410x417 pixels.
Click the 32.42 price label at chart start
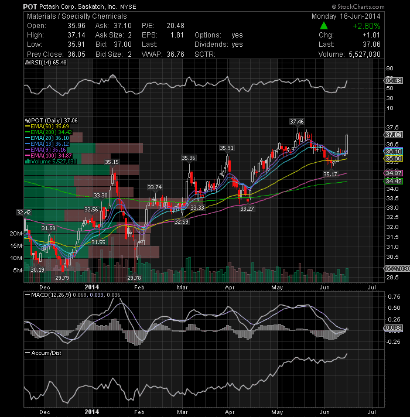(x=24, y=212)
